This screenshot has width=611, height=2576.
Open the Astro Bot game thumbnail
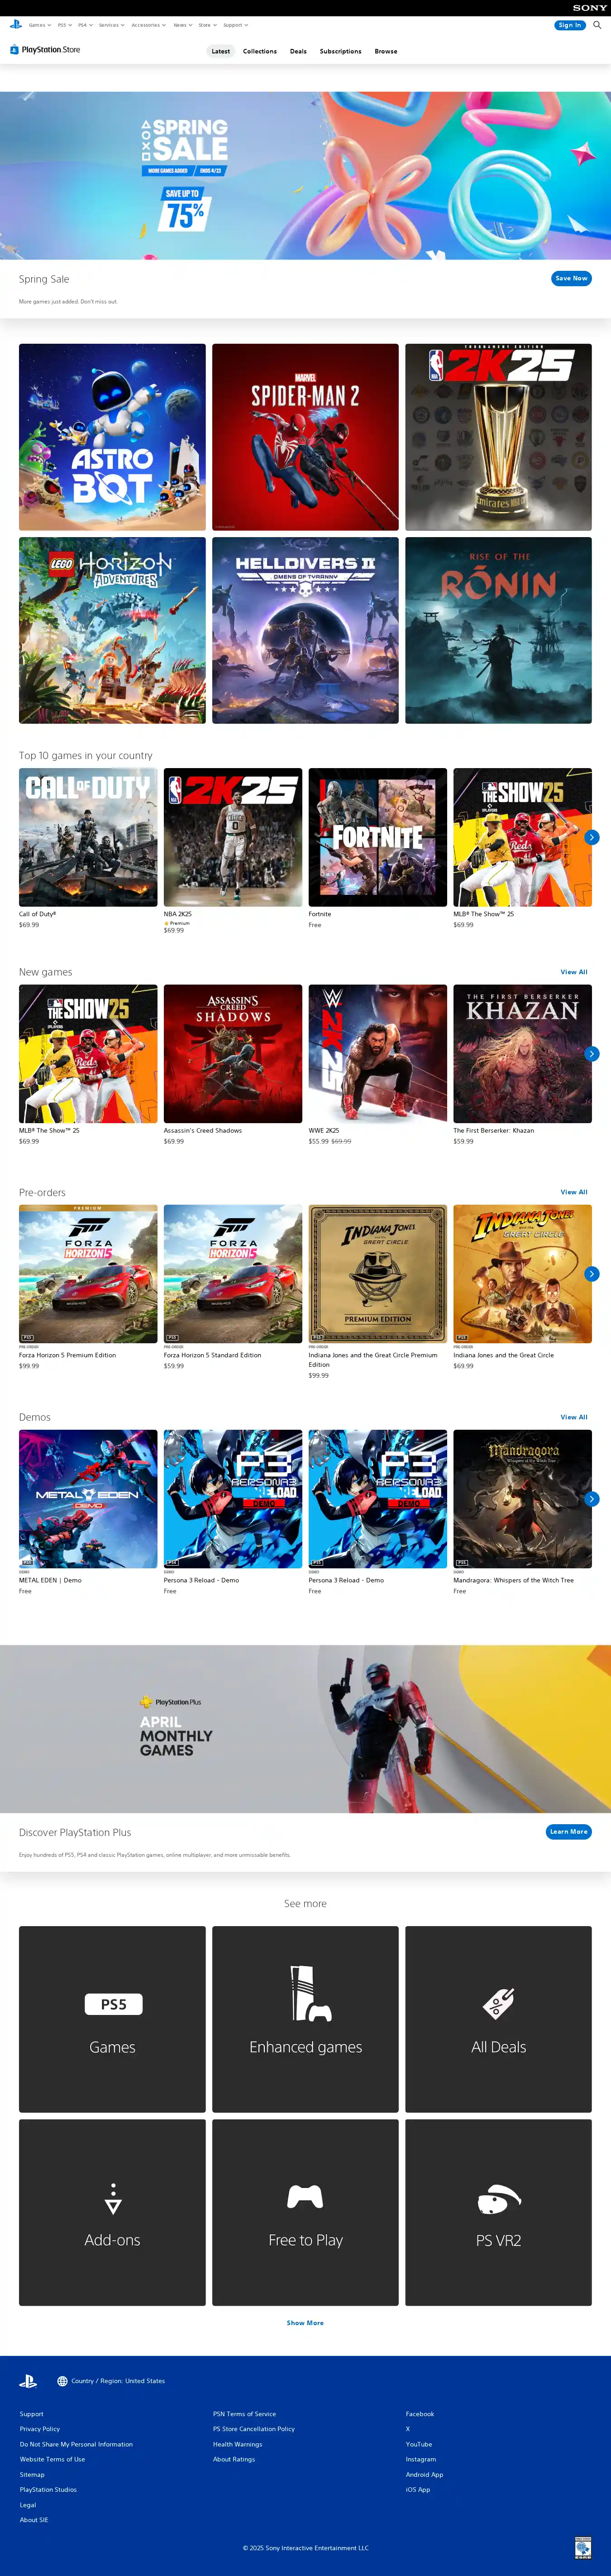click(x=112, y=437)
